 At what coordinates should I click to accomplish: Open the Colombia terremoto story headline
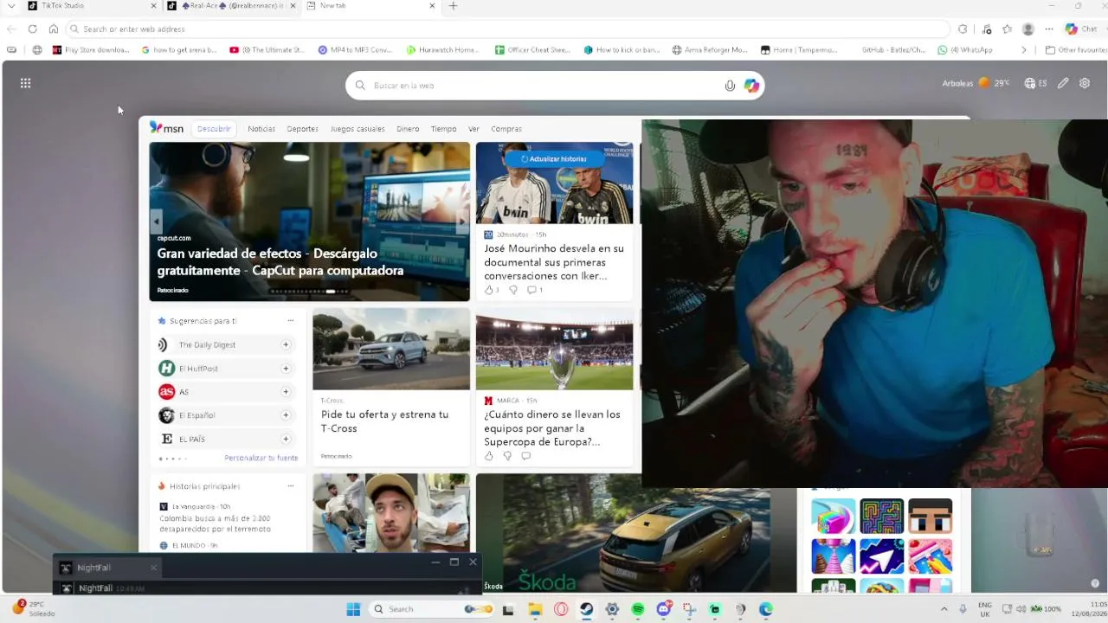coord(215,523)
